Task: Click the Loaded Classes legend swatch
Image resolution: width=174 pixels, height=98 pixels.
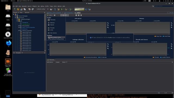Action: (161, 57)
